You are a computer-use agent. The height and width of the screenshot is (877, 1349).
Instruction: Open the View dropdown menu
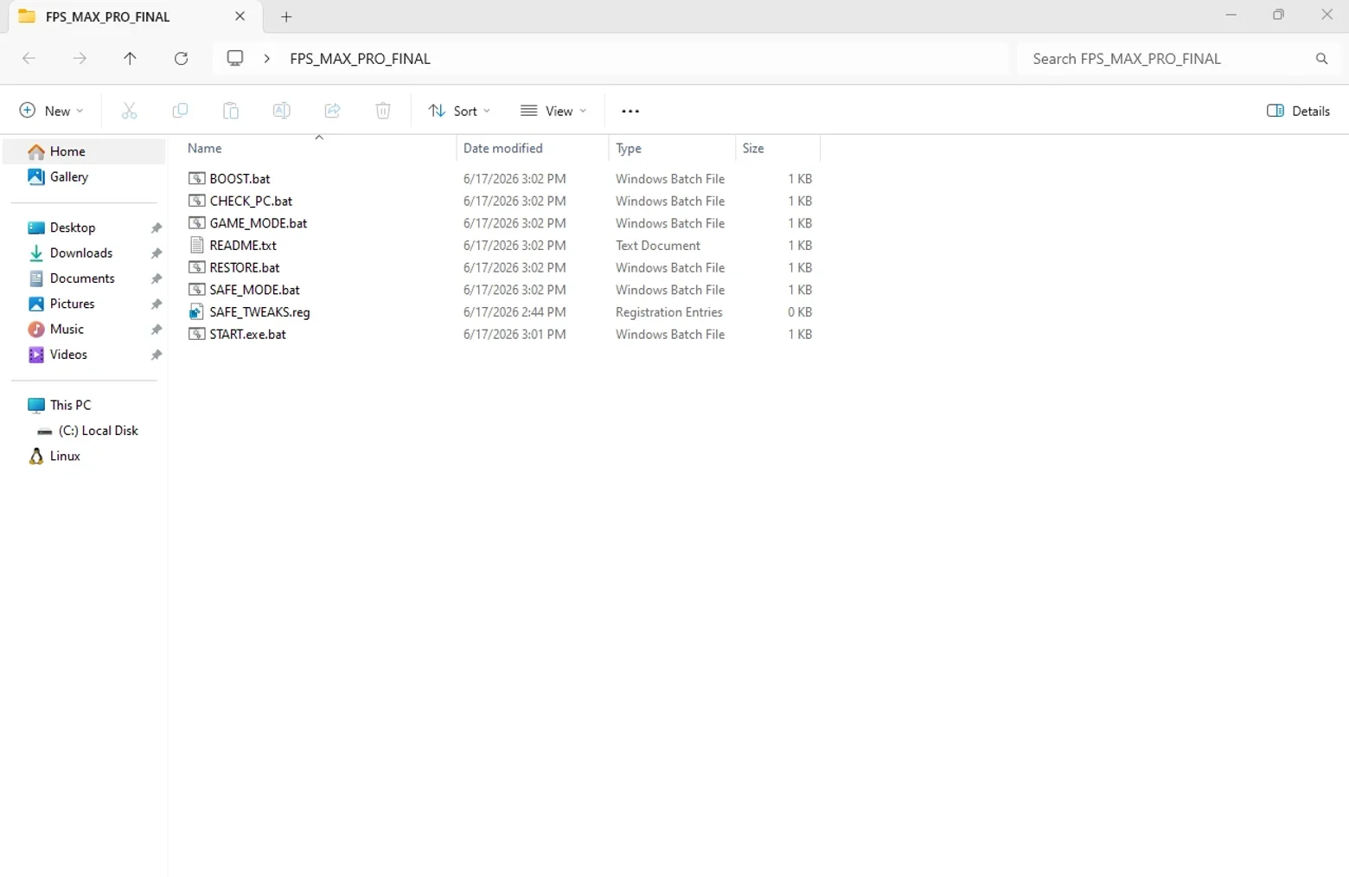[553, 111]
